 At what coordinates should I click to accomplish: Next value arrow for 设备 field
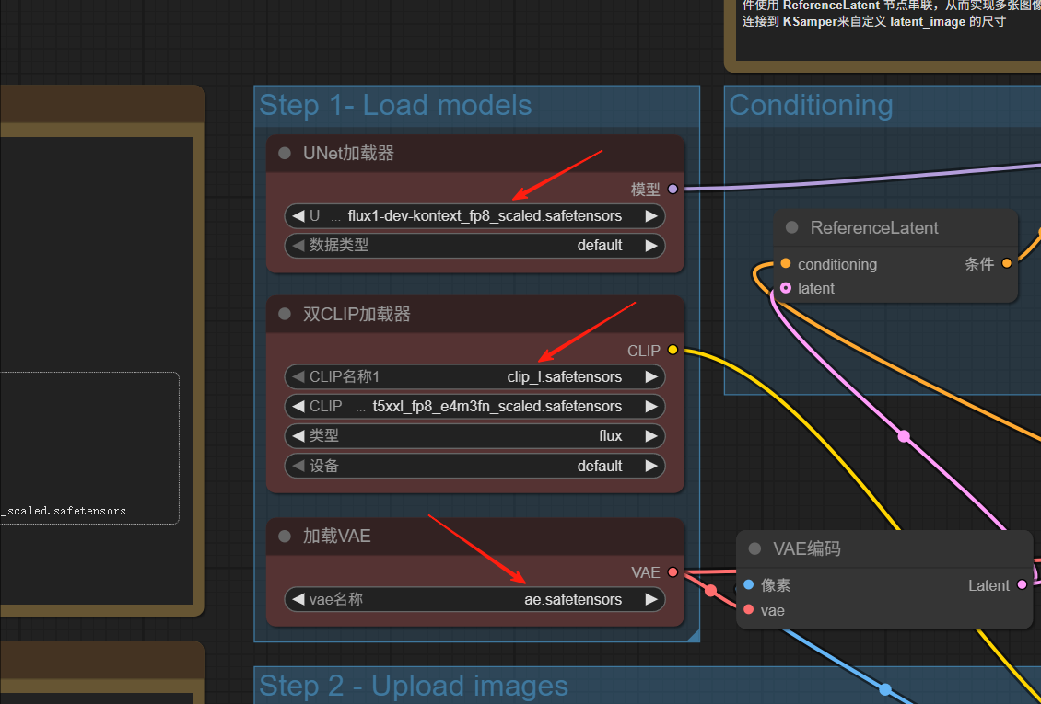tap(651, 467)
